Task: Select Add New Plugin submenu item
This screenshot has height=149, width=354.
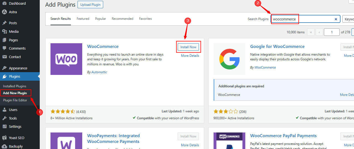Action: click(15, 93)
